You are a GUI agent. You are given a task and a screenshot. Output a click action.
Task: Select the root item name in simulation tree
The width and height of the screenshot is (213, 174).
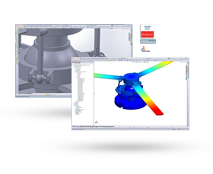(82, 65)
